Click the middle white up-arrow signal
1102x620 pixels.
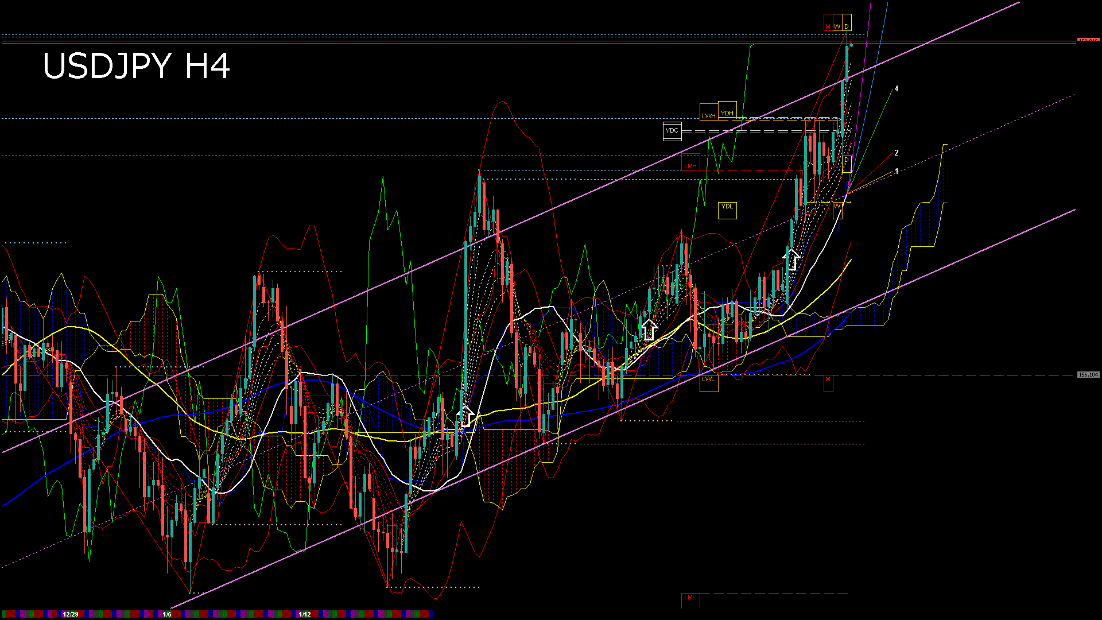[x=649, y=330]
